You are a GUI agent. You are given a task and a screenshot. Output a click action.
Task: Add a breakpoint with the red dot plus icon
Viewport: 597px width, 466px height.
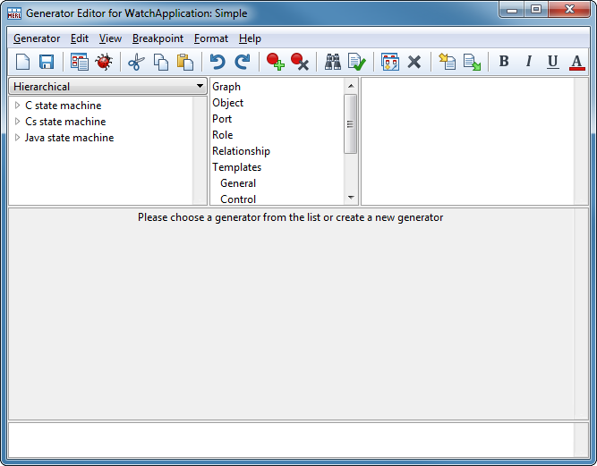point(276,62)
